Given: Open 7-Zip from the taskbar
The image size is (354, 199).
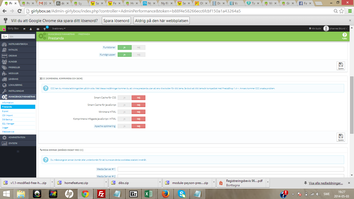Looking at the screenshot, I should point(133,194).
